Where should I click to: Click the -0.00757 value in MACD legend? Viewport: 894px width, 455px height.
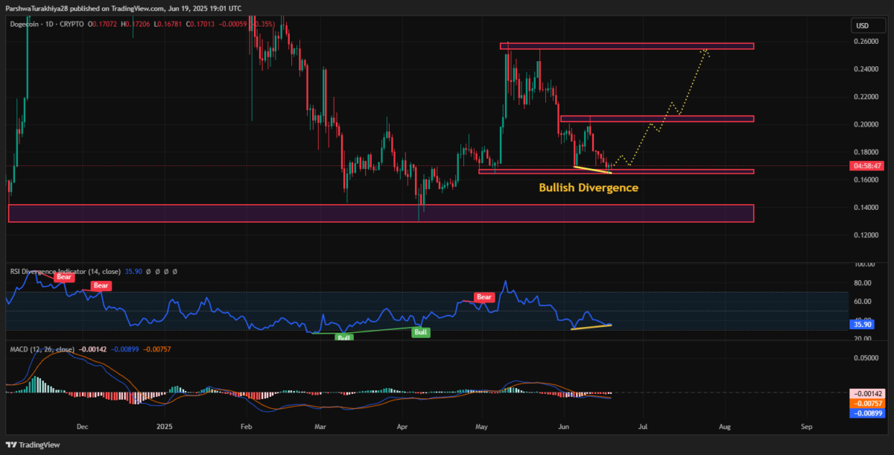click(x=159, y=349)
